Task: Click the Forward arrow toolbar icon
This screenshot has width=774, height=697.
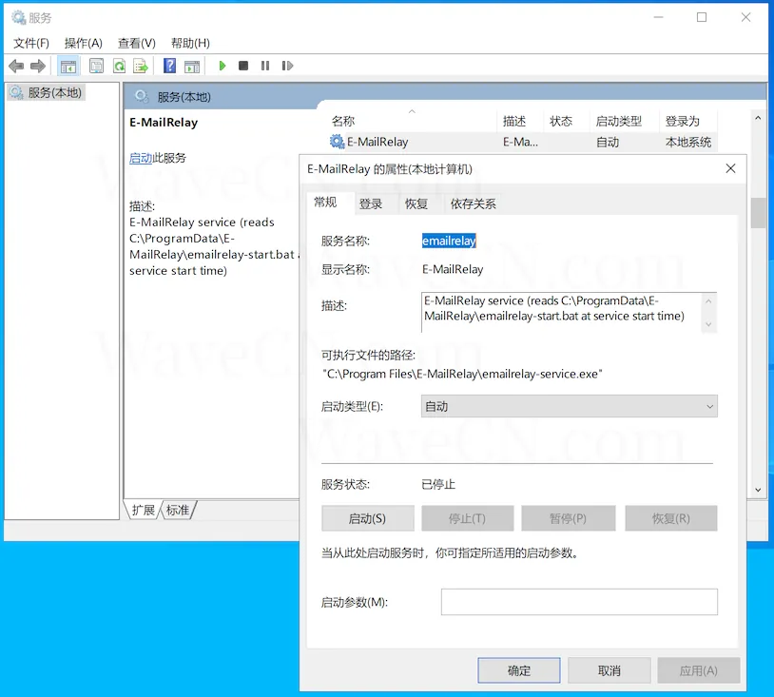Action: click(x=37, y=66)
